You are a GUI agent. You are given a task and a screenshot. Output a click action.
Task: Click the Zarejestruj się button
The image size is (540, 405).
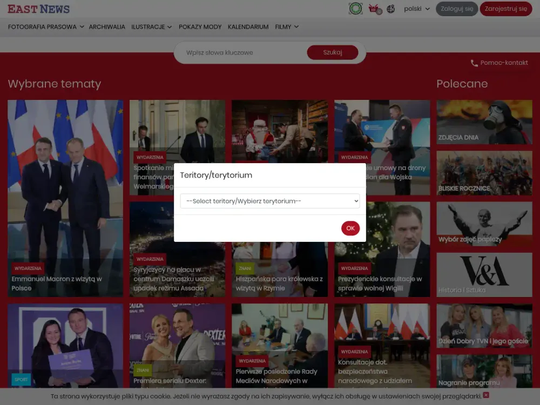(x=505, y=9)
